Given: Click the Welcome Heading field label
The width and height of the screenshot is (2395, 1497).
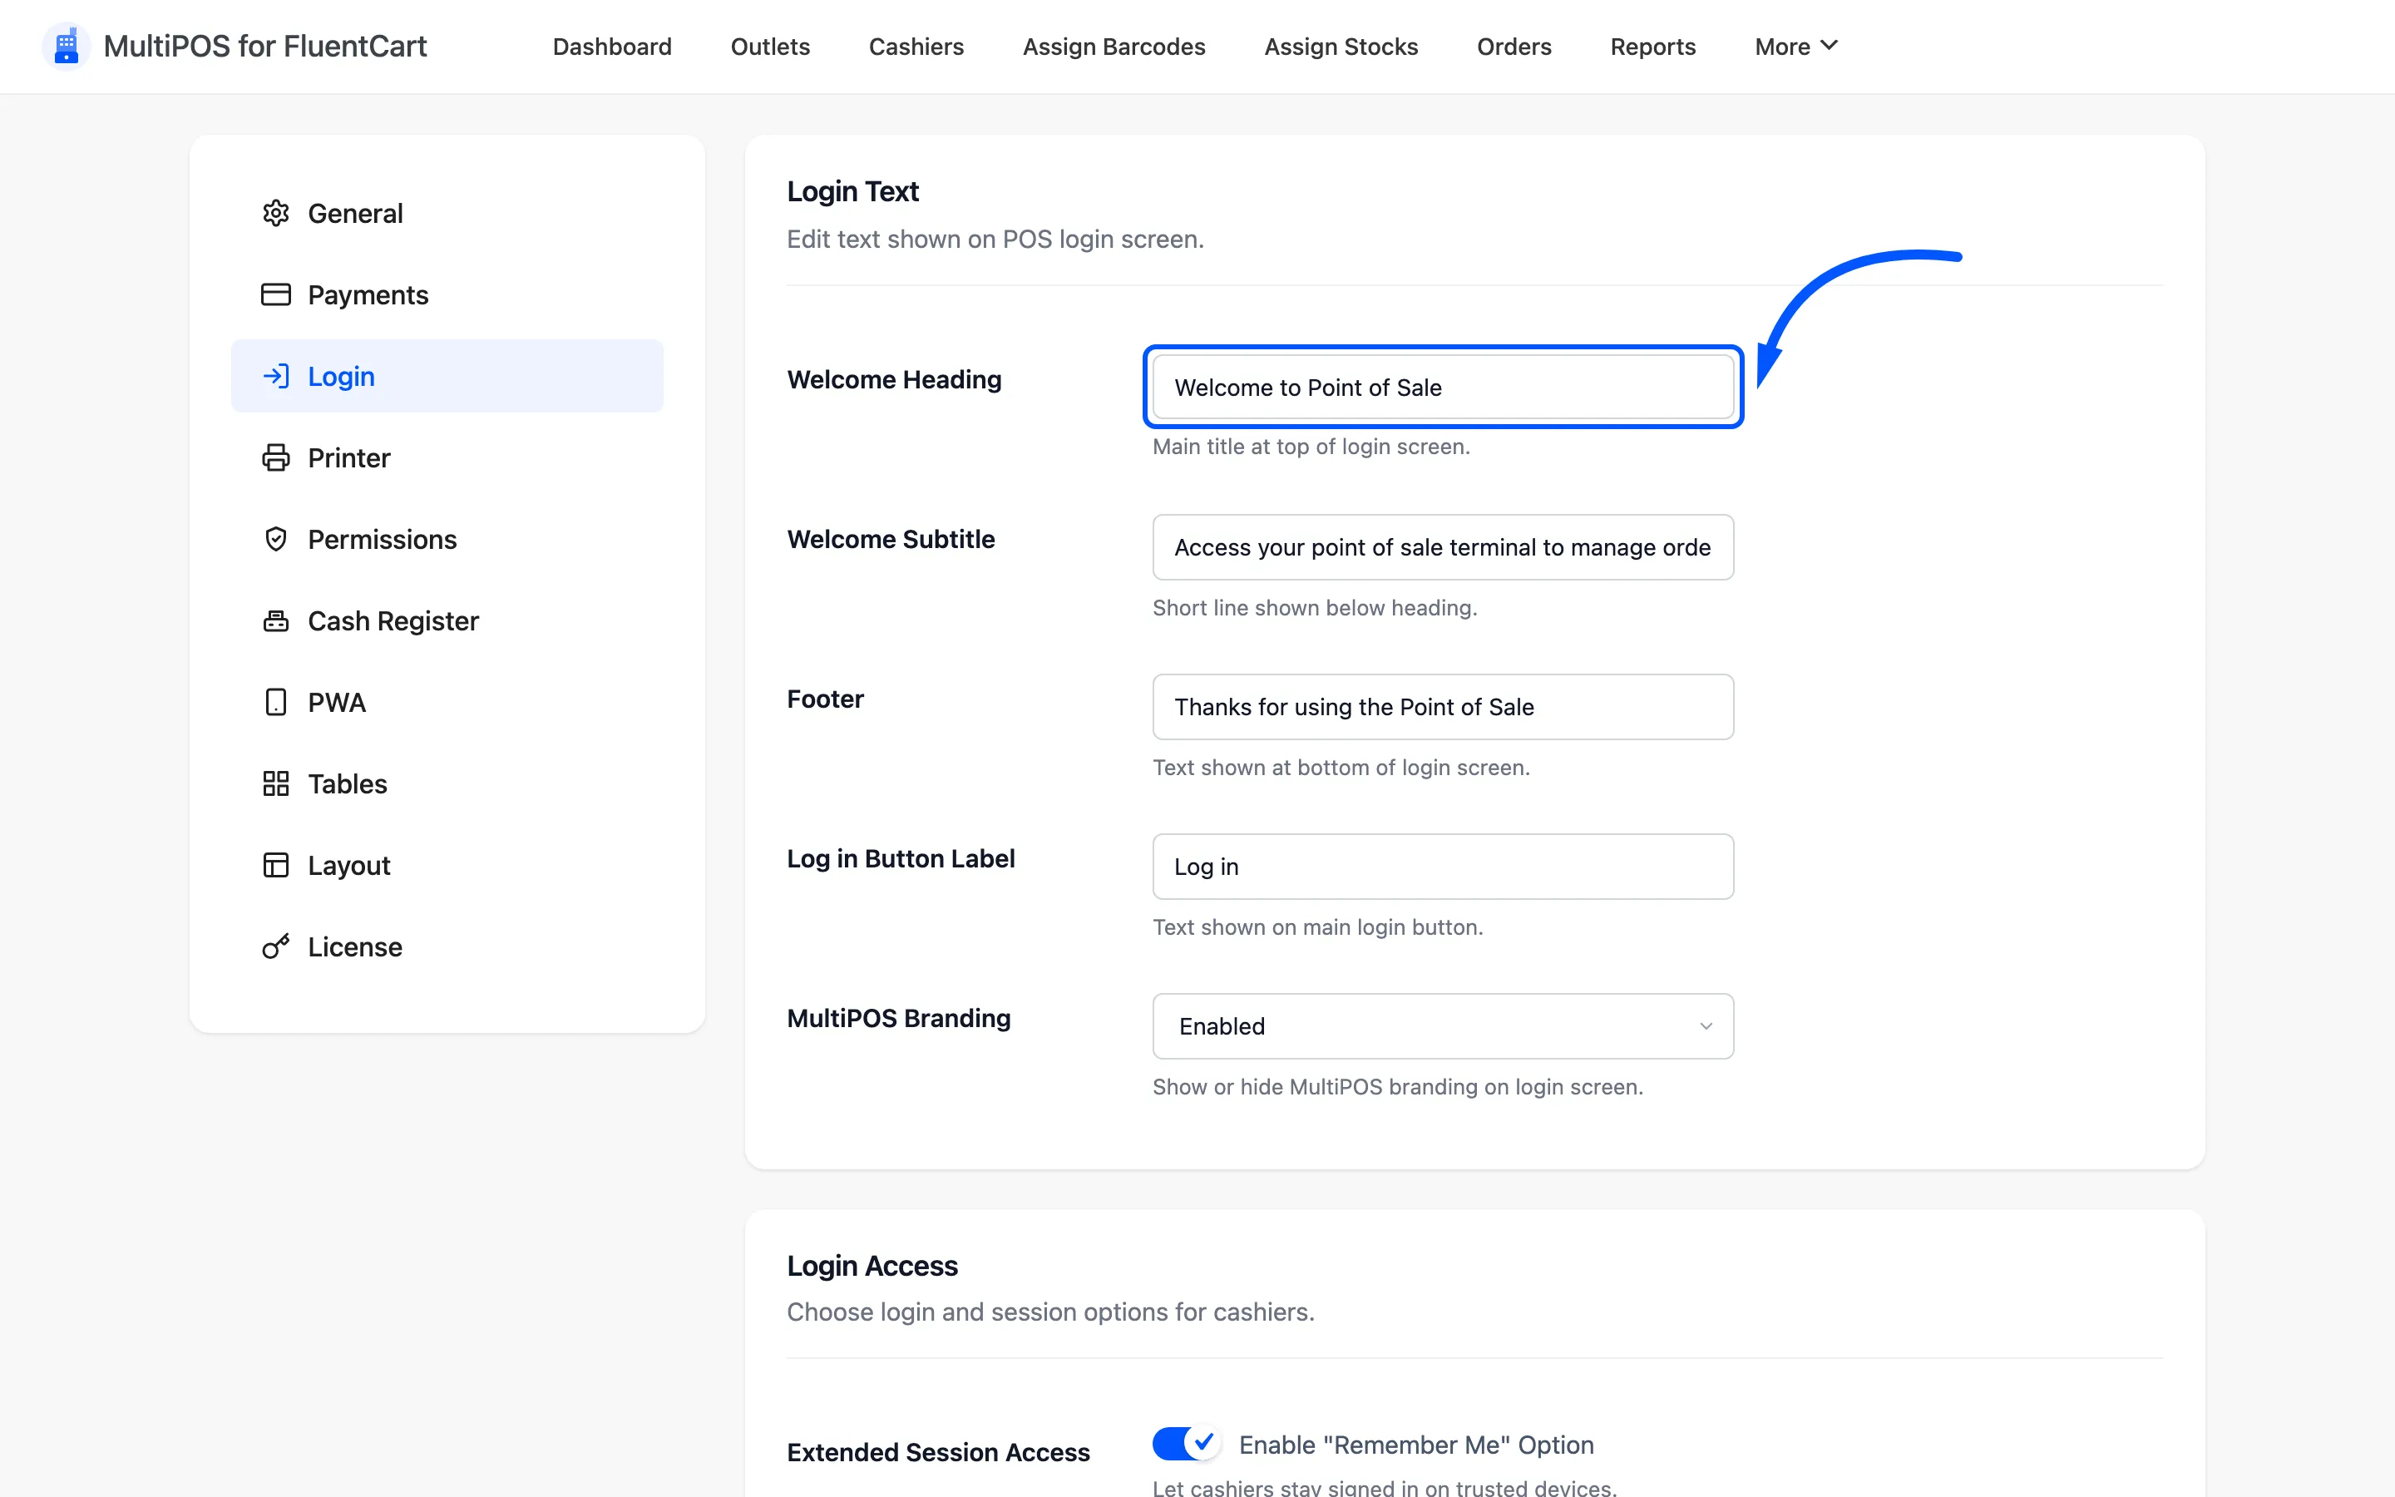Looking at the screenshot, I should tap(894, 379).
